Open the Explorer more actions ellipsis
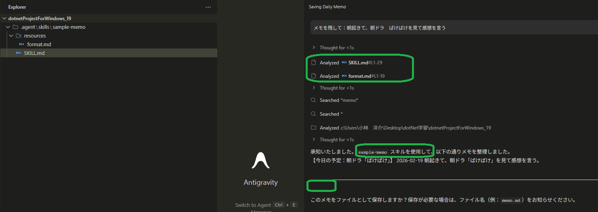Image resolution: width=598 pixels, height=212 pixels. click(x=208, y=7)
